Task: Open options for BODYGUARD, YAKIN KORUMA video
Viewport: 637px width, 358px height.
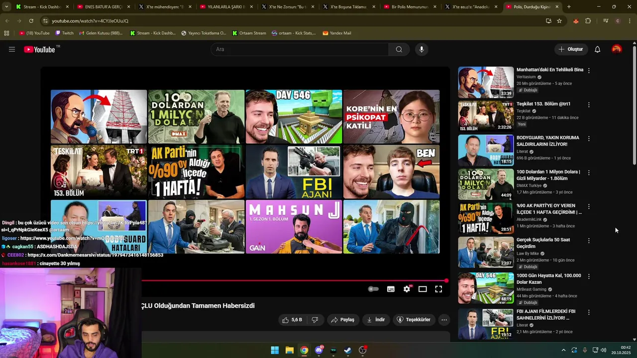Action: coord(589,139)
